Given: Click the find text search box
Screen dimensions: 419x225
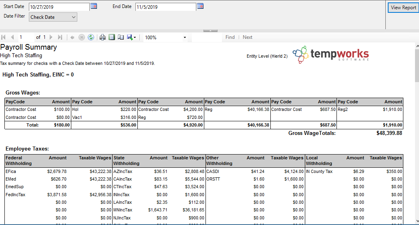Looking at the screenshot, I should point(206,38).
